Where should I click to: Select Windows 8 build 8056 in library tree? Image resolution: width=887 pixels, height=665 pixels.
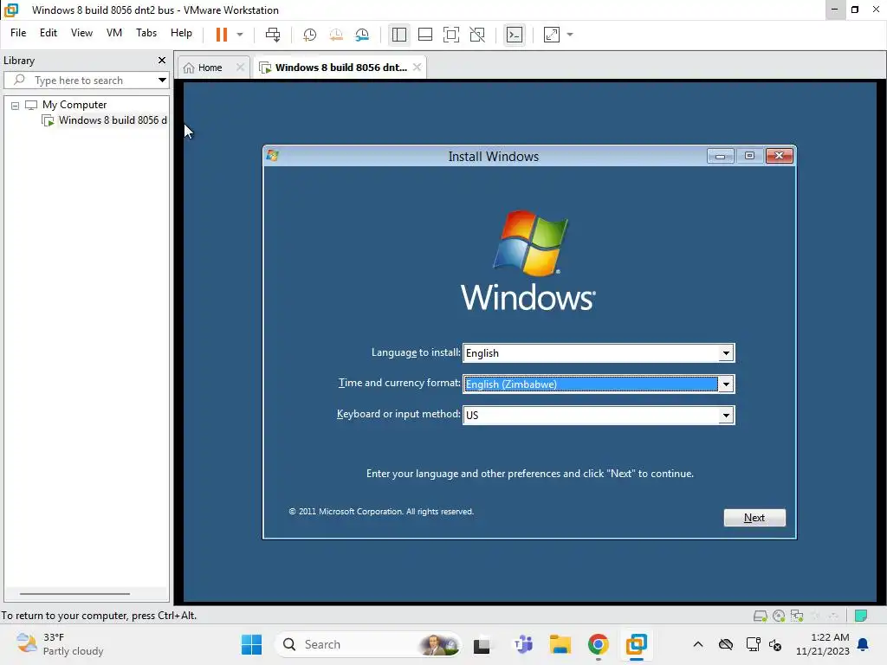[x=113, y=119]
